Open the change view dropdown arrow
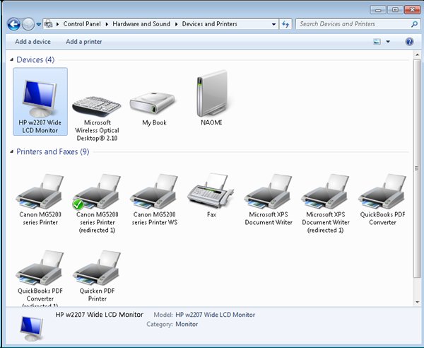 tap(388, 42)
